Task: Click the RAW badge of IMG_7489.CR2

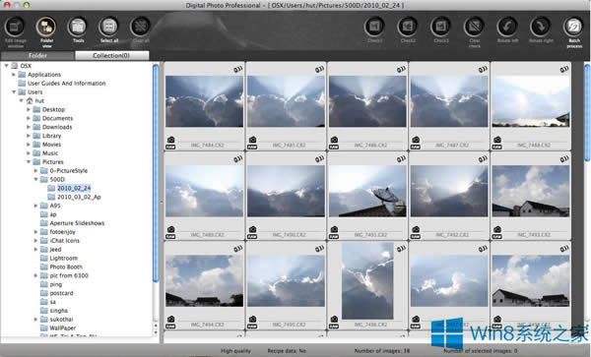Action: click(x=170, y=237)
